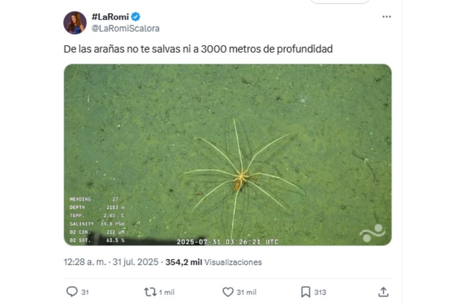Bookmark this tweet

(x=305, y=292)
